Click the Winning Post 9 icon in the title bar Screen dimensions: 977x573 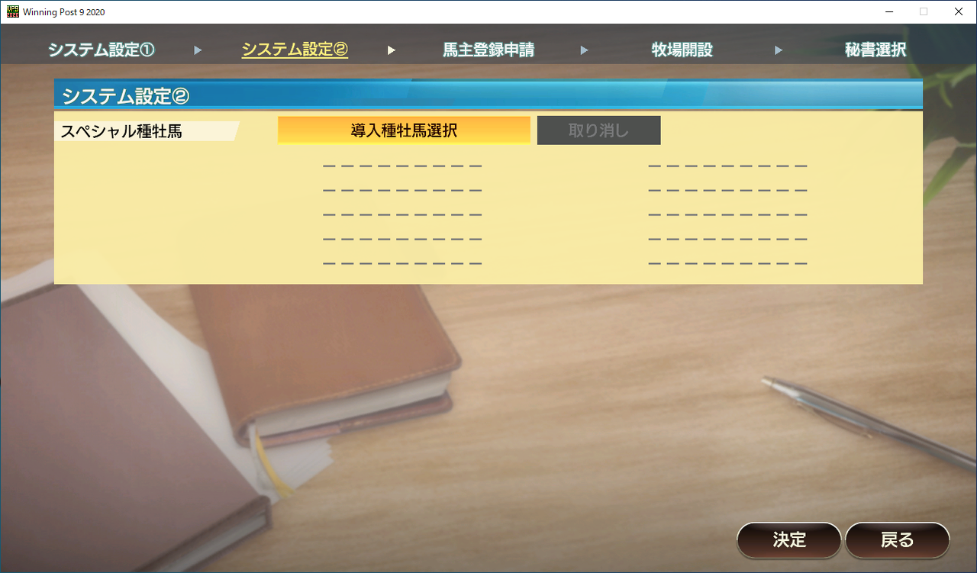tap(11, 12)
